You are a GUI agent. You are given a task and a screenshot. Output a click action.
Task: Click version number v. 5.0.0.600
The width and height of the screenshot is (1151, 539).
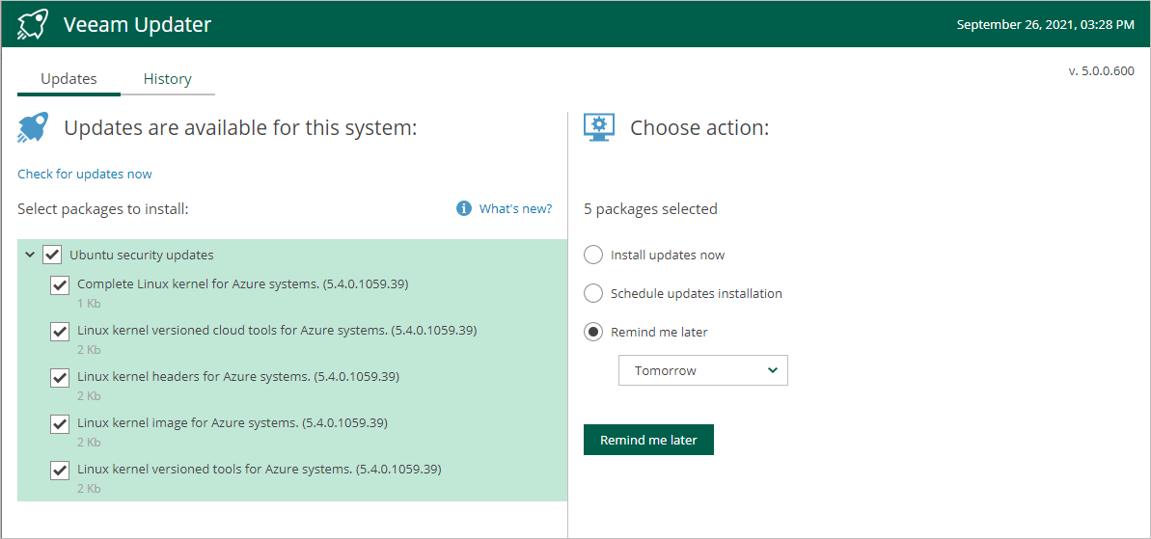[x=1101, y=71]
